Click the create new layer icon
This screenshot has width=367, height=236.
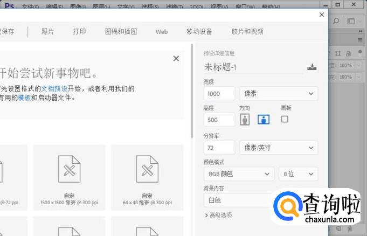(x=338, y=228)
